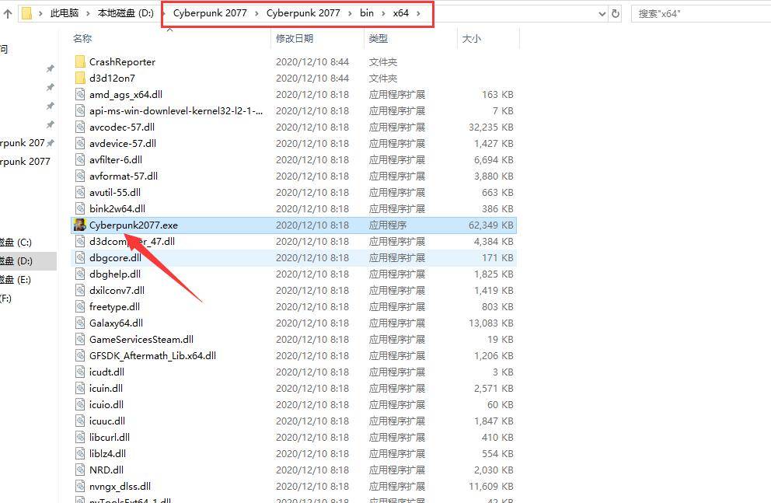Viewport: 771px width, 503px height.
Task: Select dxilconv7.dll file icon
Action: pos(80,290)
